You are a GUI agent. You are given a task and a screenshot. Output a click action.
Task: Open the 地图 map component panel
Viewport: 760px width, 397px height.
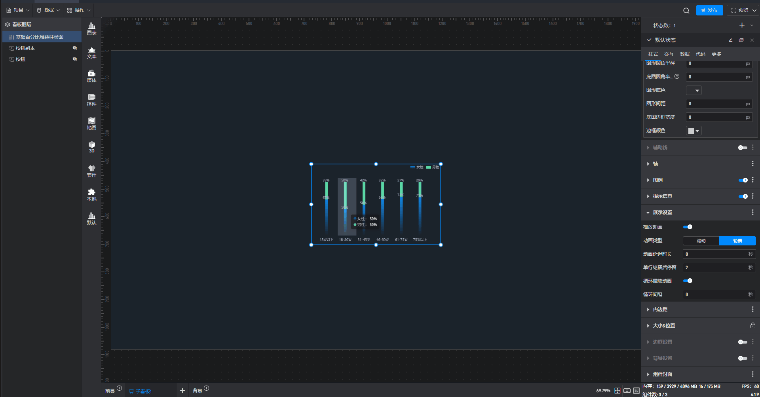coord(91,123)
